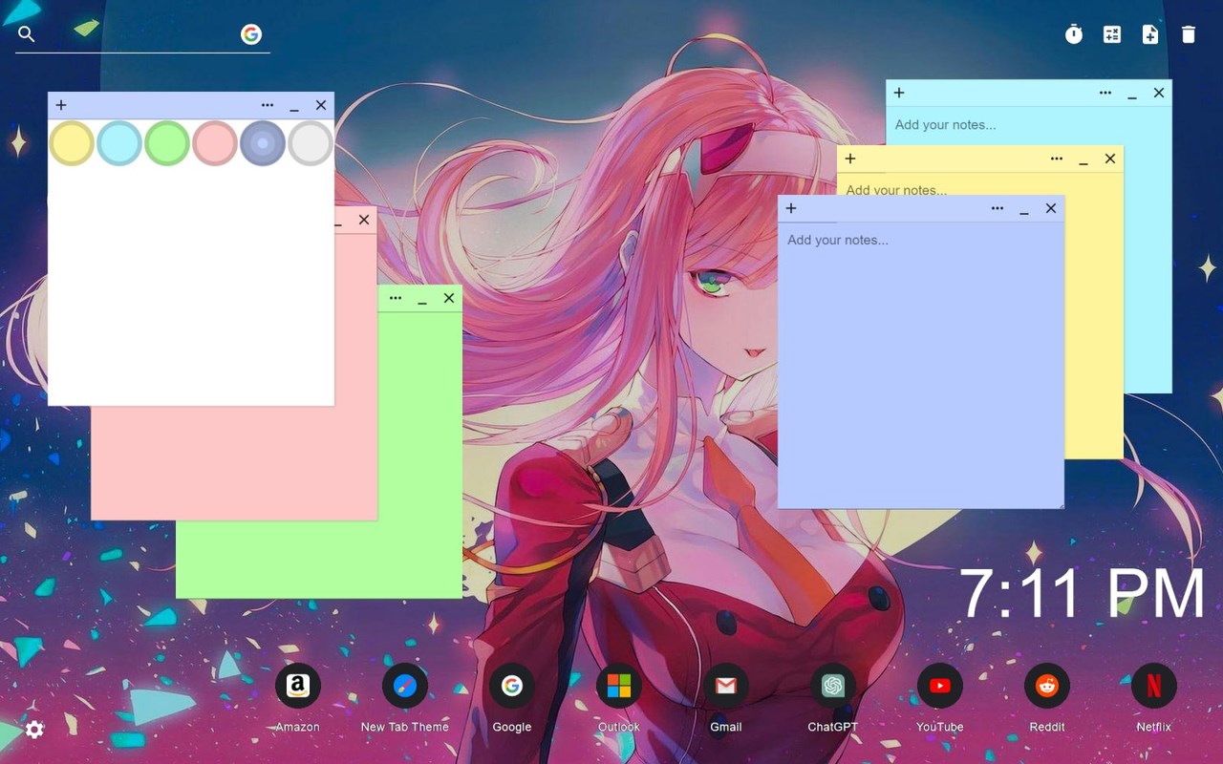Close the white note

tap(321, 105)
